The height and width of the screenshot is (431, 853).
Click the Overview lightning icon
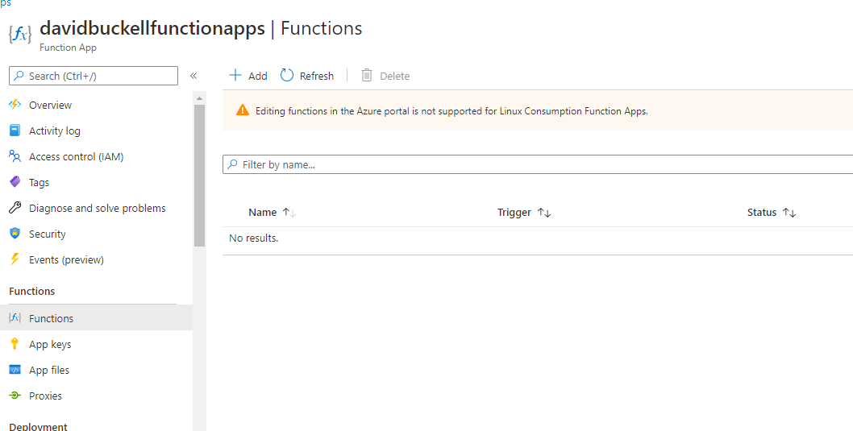[x=15, y=105]
